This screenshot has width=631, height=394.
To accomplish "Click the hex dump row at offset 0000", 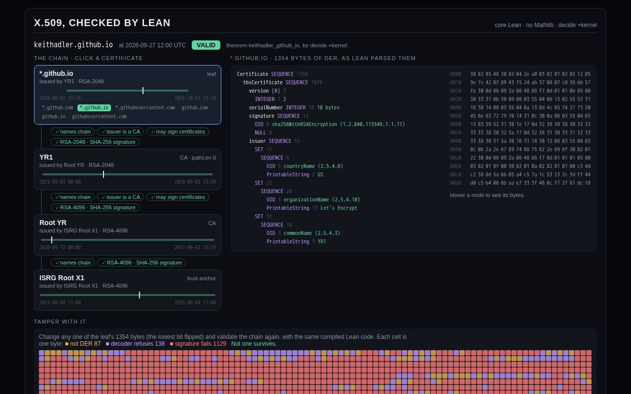I will [520, 74].
